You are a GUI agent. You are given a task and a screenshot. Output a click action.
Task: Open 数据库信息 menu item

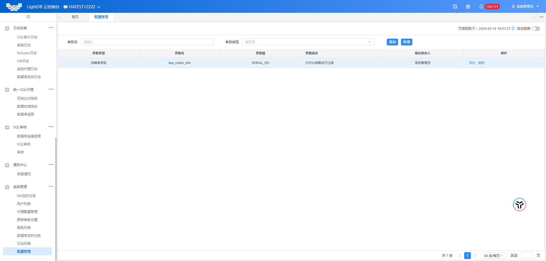coord(26,114)
